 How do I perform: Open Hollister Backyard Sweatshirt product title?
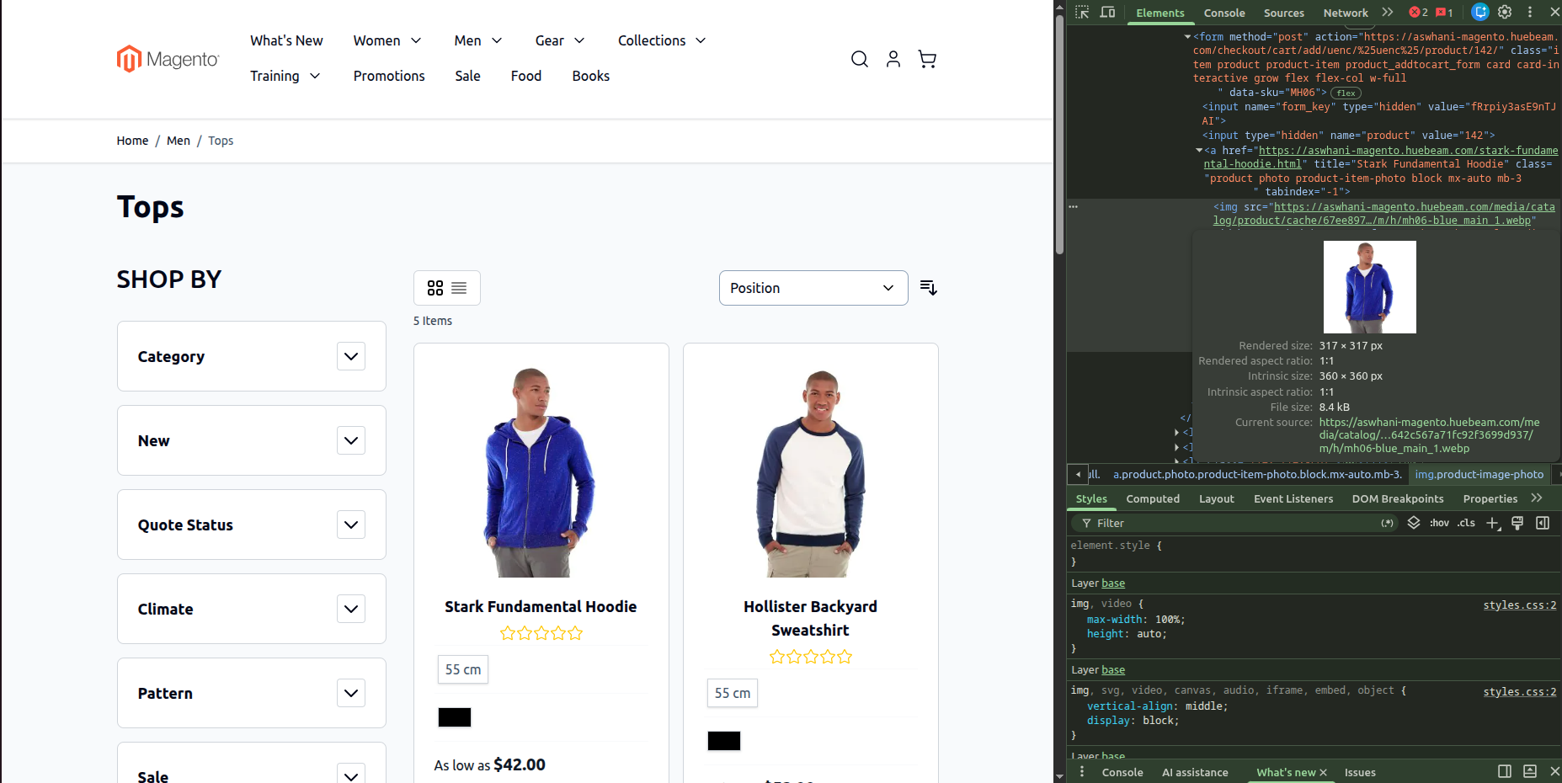click(811, 618)
